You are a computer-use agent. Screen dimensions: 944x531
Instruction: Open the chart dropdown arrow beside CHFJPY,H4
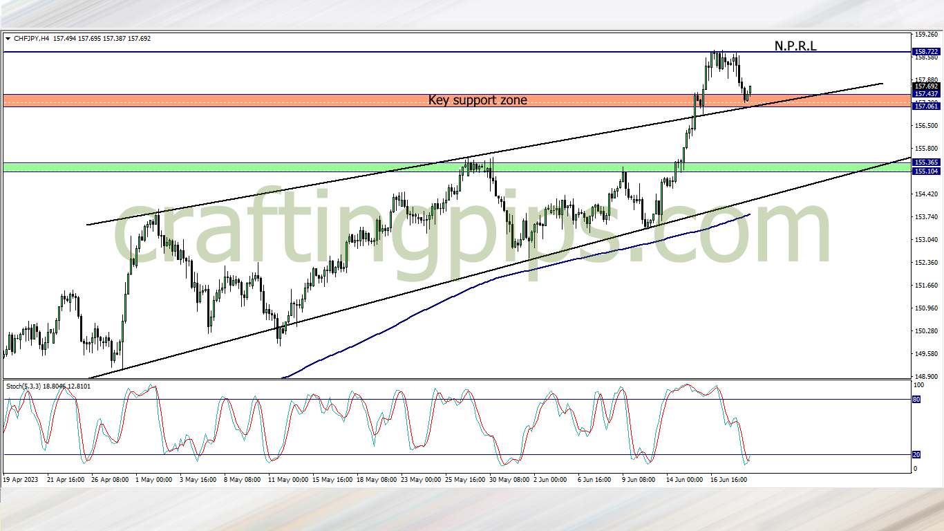coord(8,39)
